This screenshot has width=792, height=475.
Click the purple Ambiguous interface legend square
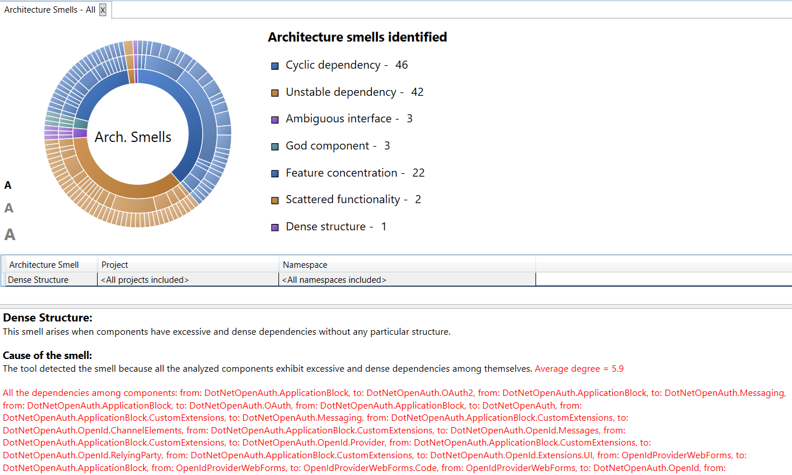coord(275,119)
